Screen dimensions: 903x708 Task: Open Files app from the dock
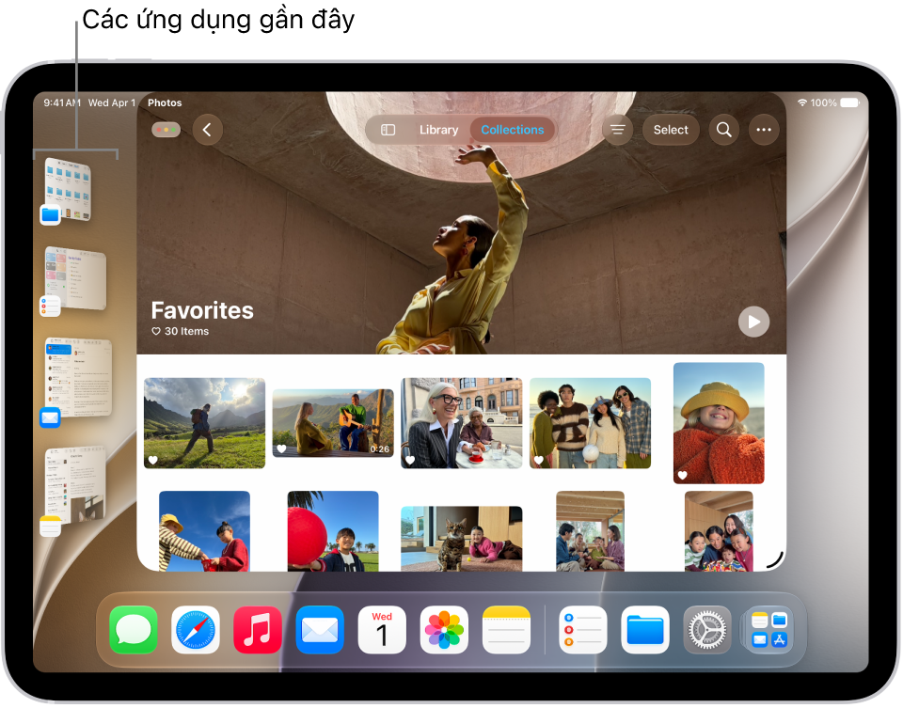645,630
